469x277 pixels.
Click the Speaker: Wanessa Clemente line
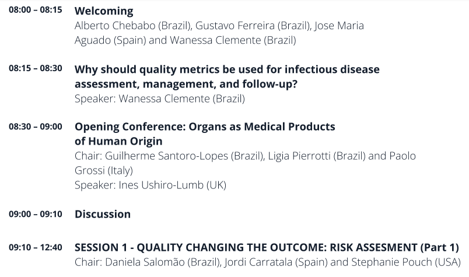tap(159, 99)
